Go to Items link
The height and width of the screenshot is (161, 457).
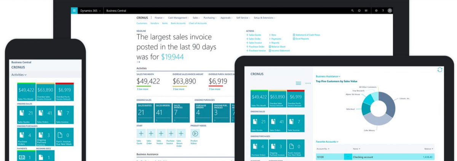(165, 23)
